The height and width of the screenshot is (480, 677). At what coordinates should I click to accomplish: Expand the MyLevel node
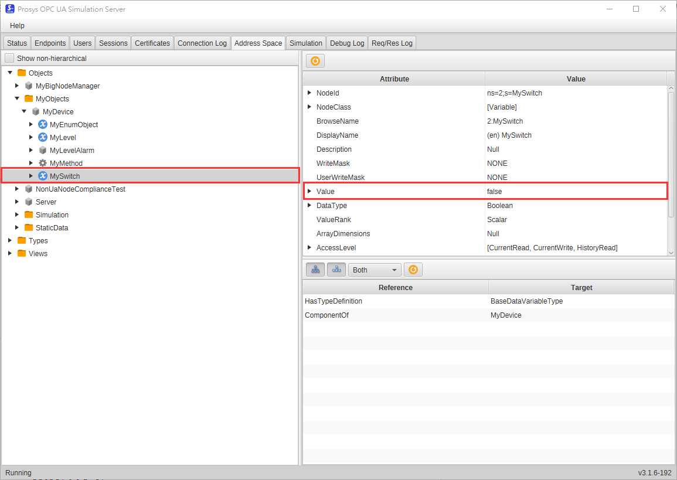(31, 137)
